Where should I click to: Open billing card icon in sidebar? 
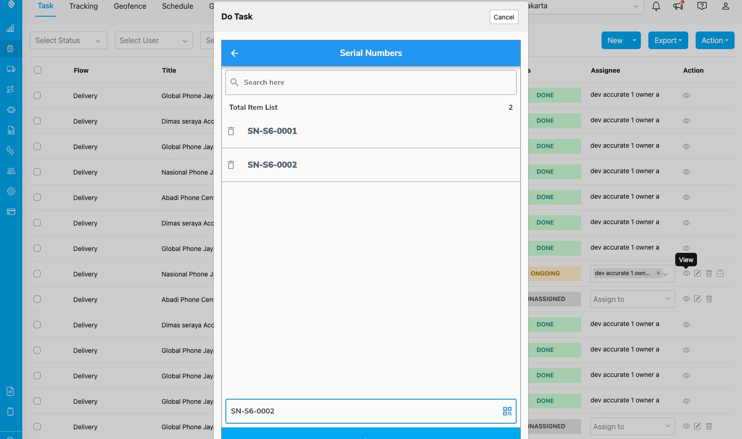click(x=11, y=212)
